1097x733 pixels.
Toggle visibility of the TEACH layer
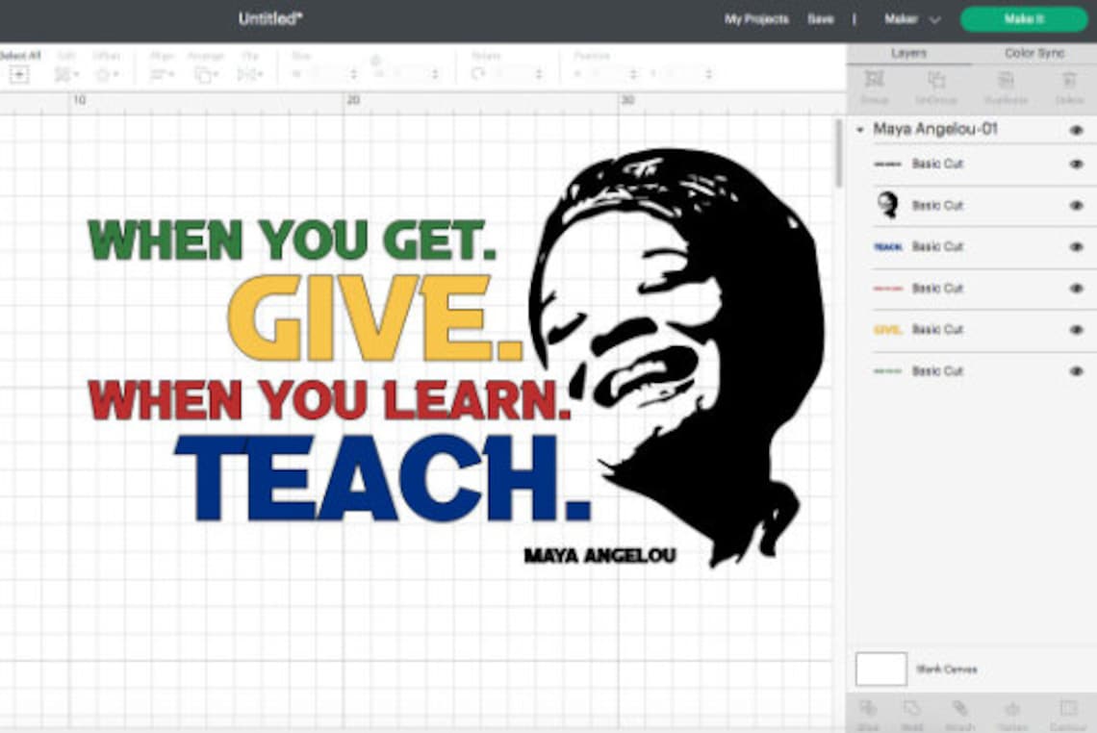tap(1076, 246)
